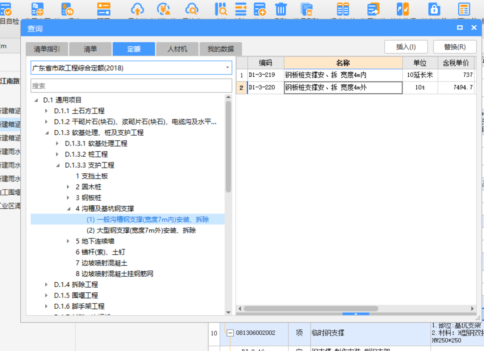Click the tree scrollbar down arrow

click(228, 312)
